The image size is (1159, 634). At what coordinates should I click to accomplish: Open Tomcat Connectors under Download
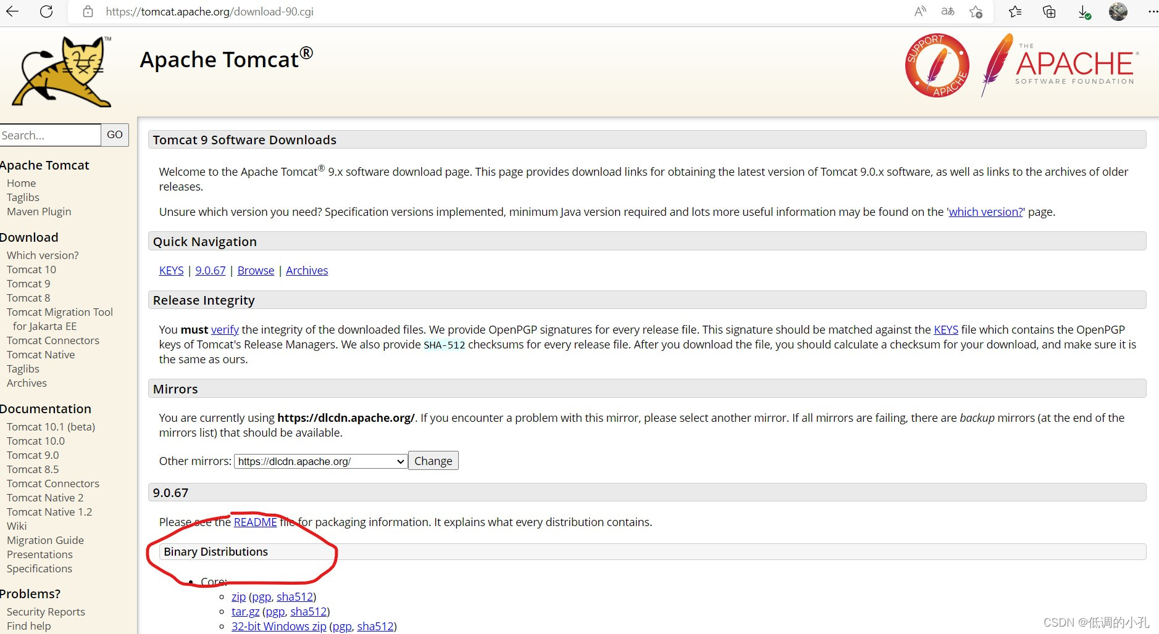[53, 340]
